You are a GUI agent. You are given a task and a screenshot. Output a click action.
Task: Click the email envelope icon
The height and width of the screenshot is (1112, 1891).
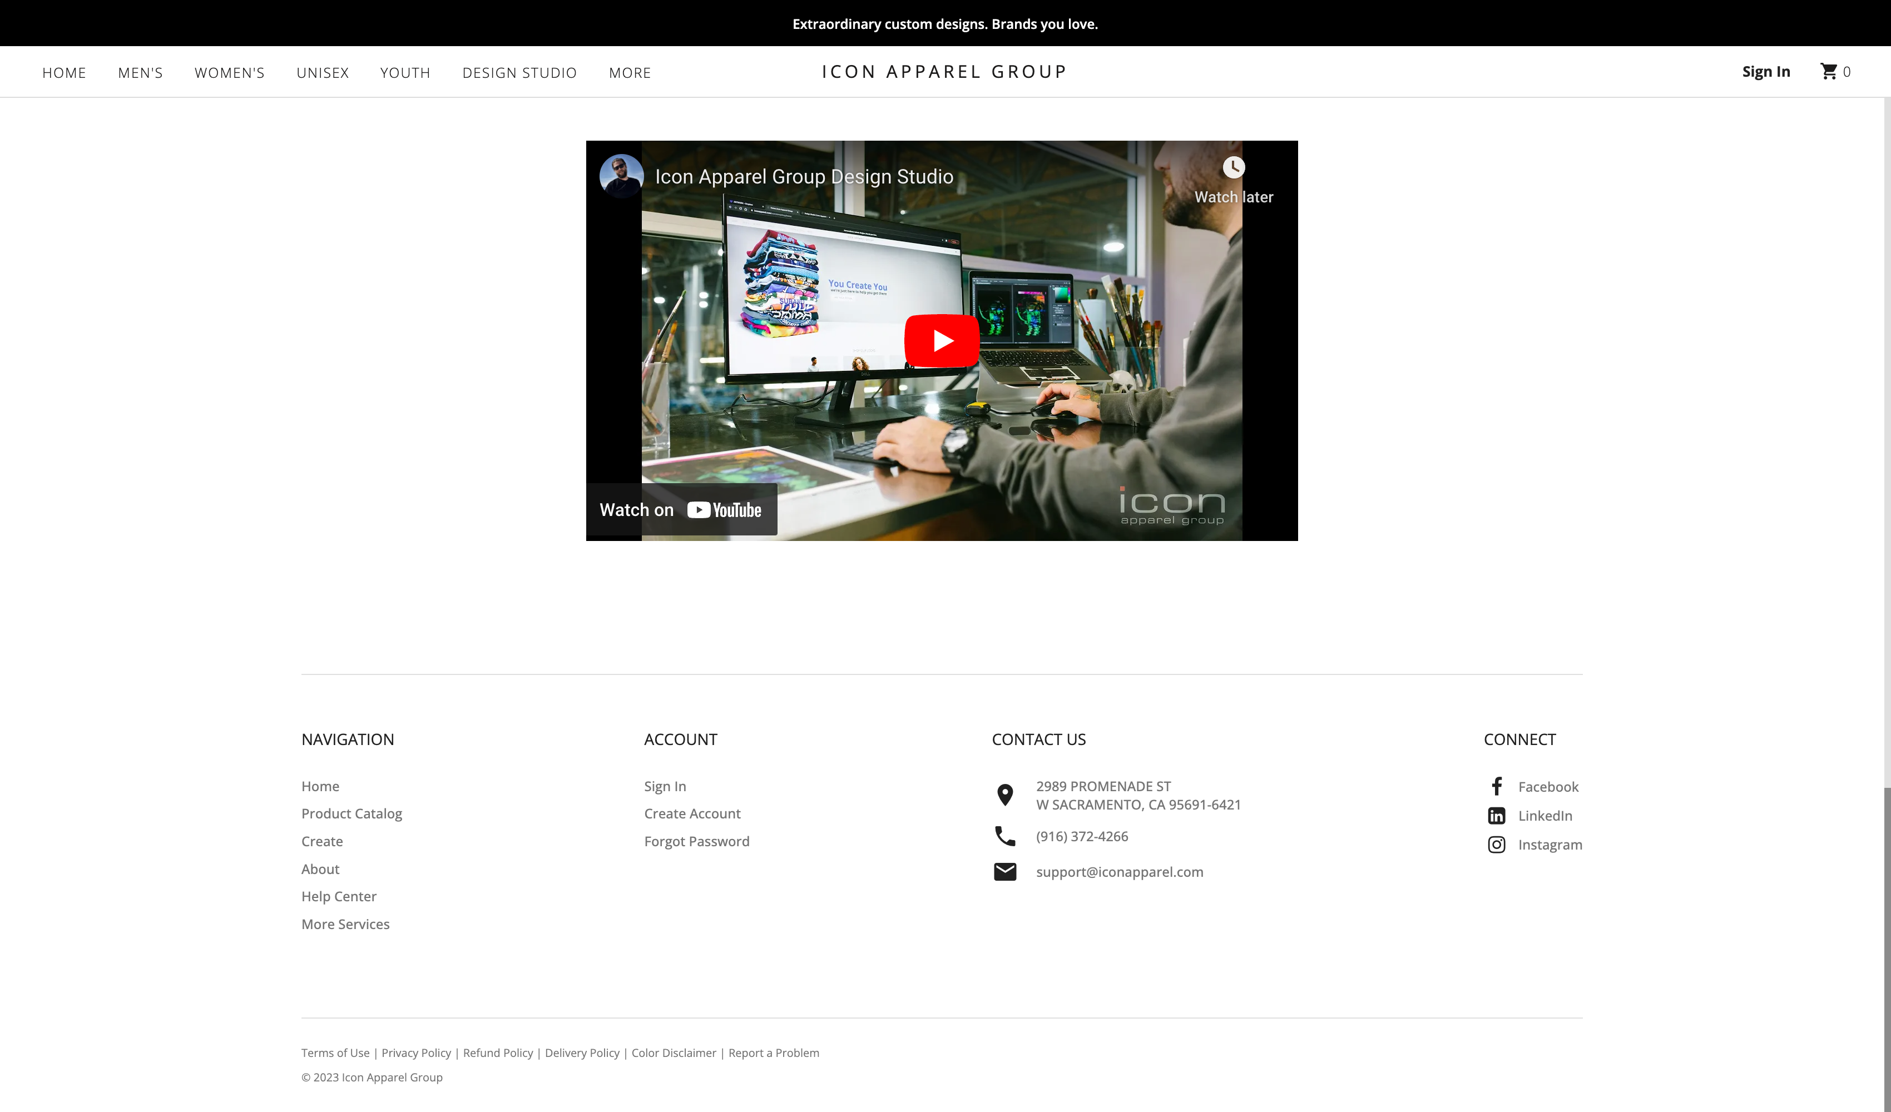click(1005, 872)
